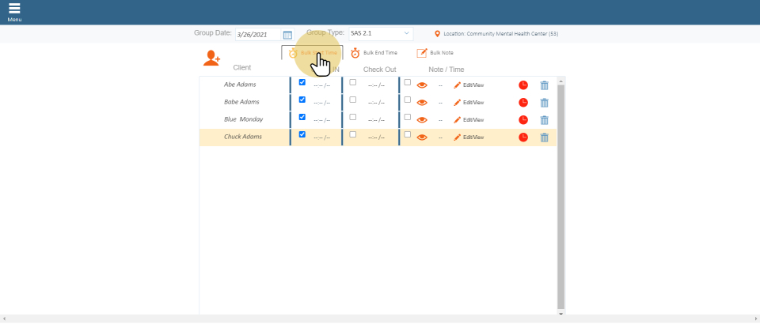Click the add client person icon
Viewport: 760px width, 324px height.
211,58
